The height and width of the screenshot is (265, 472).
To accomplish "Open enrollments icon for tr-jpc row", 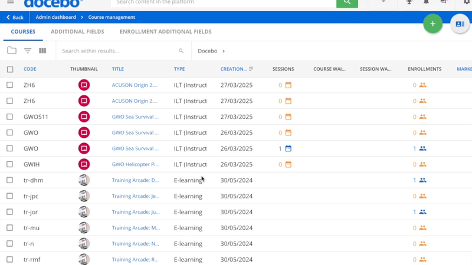I will pyautogui.click(x=422, y=196).
